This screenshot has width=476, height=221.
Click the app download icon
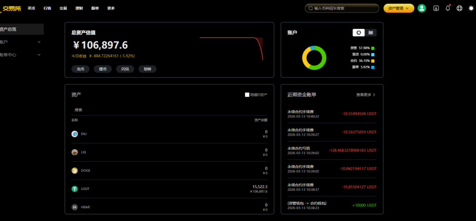(436, 8)
